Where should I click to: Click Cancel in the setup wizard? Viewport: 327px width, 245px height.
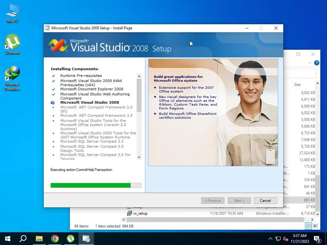[265, 200]
